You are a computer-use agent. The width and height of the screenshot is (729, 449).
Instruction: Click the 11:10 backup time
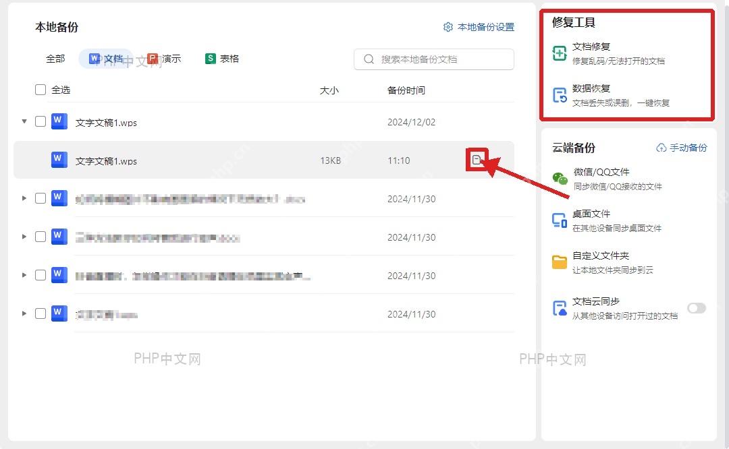click(399, 160)
